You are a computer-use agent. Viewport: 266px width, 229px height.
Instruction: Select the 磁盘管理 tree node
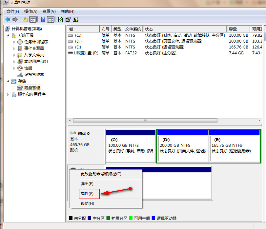pyautogui.click(x=32, y=87)
